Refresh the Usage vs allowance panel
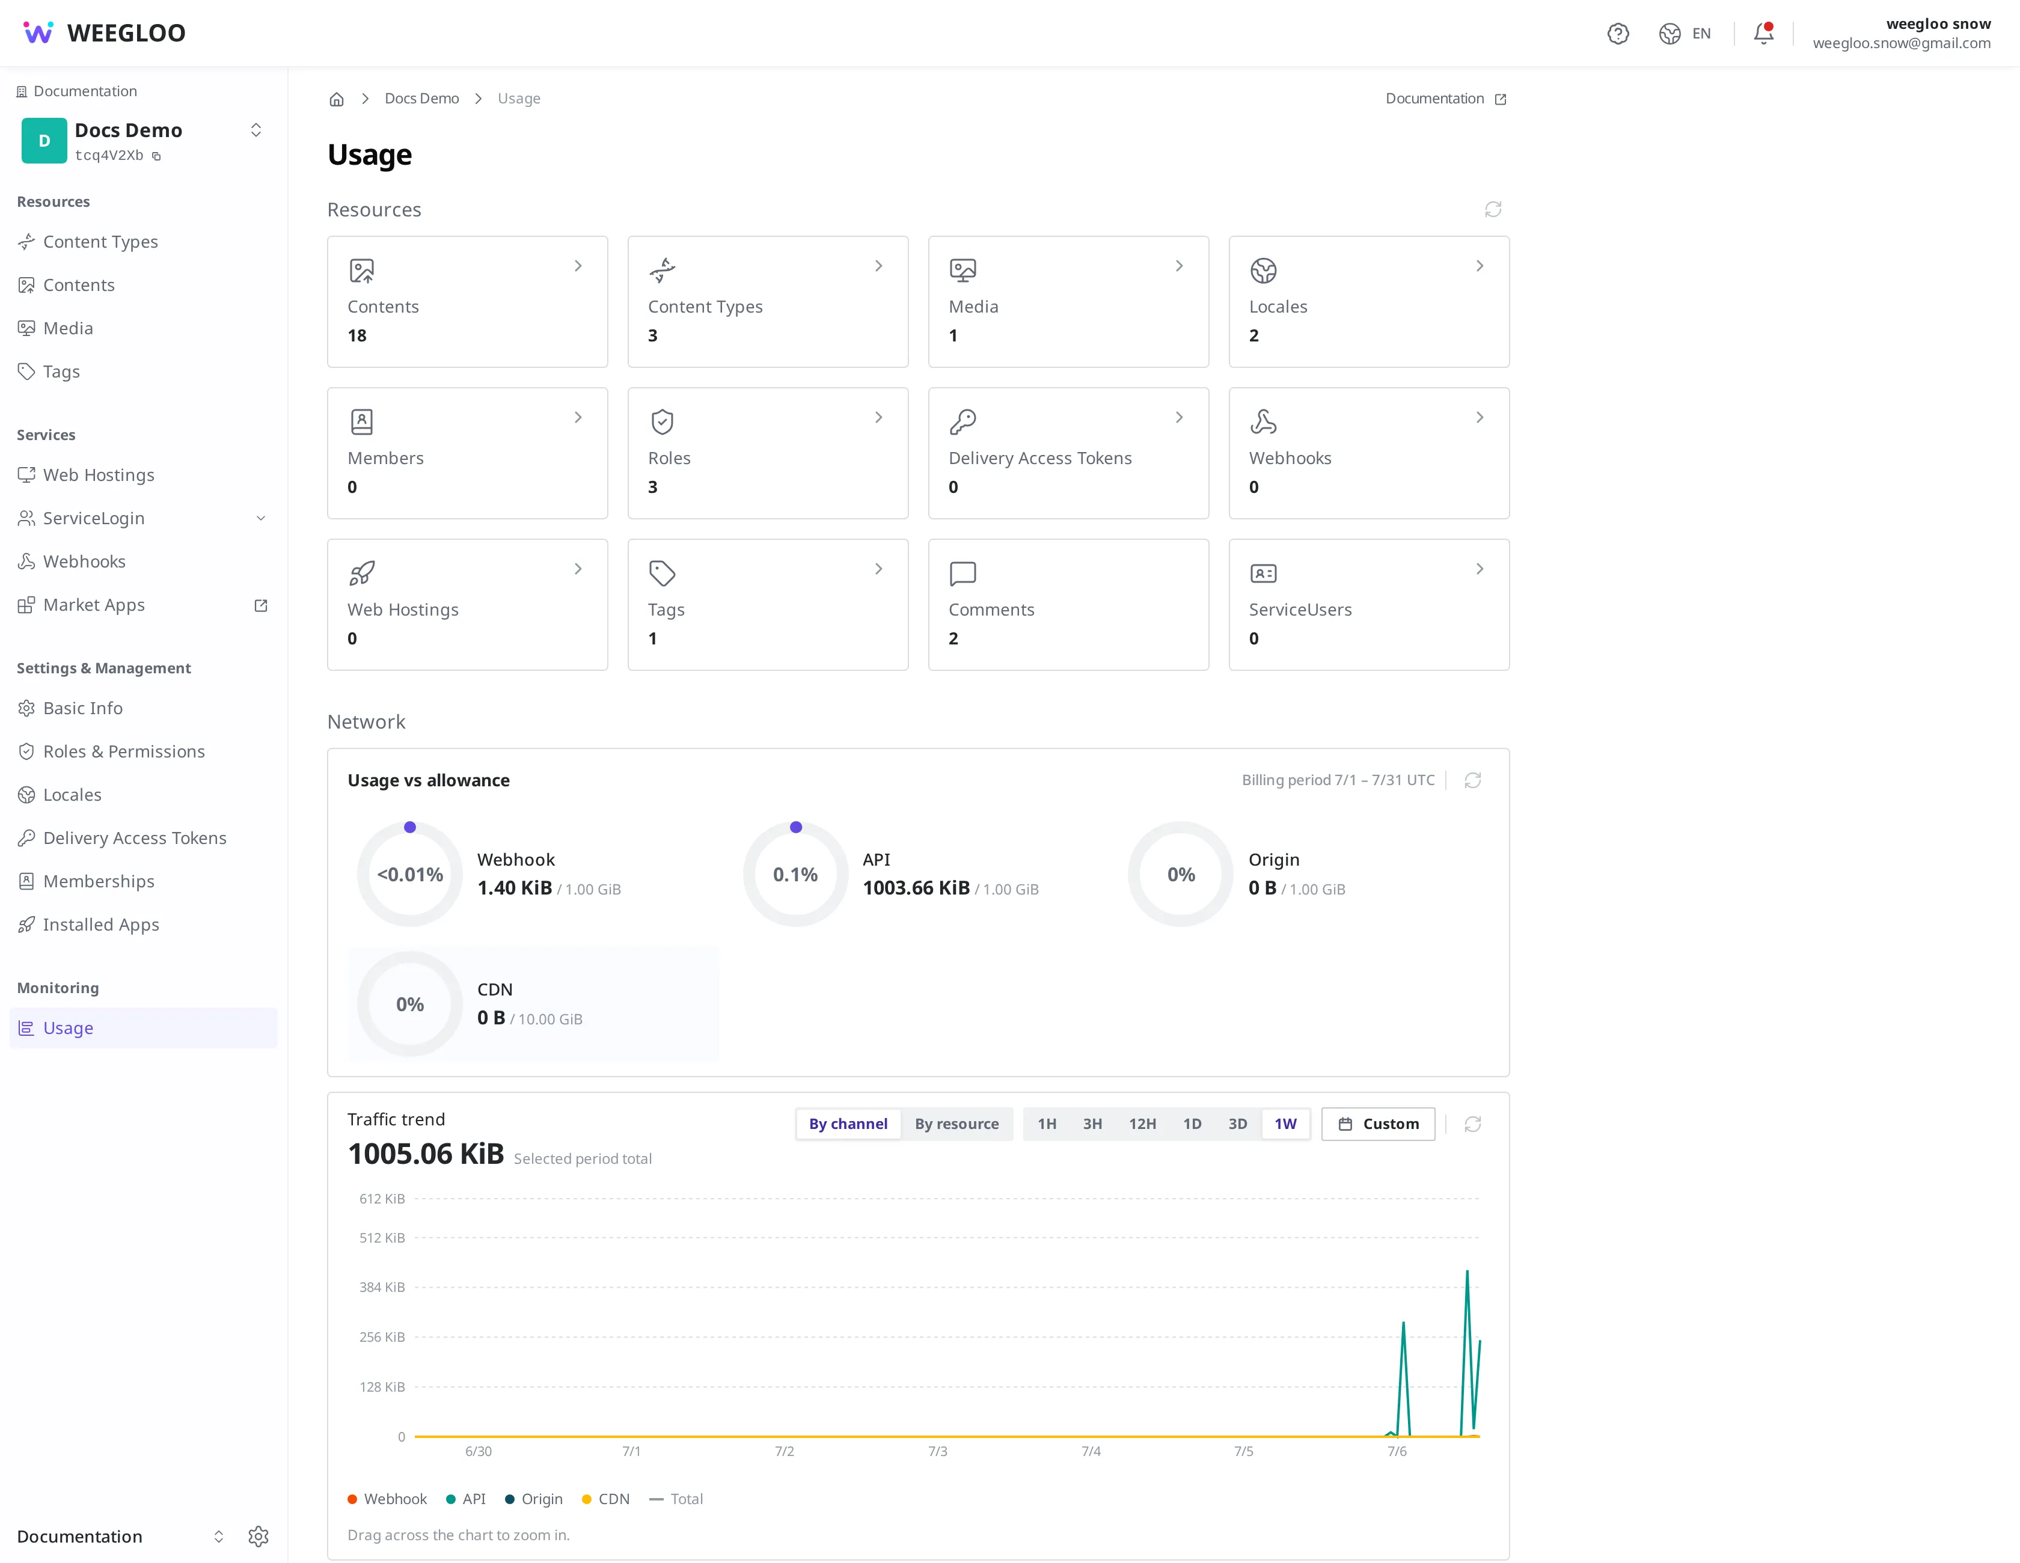Viewport: 2020px width, 1563px height. 1472,780
